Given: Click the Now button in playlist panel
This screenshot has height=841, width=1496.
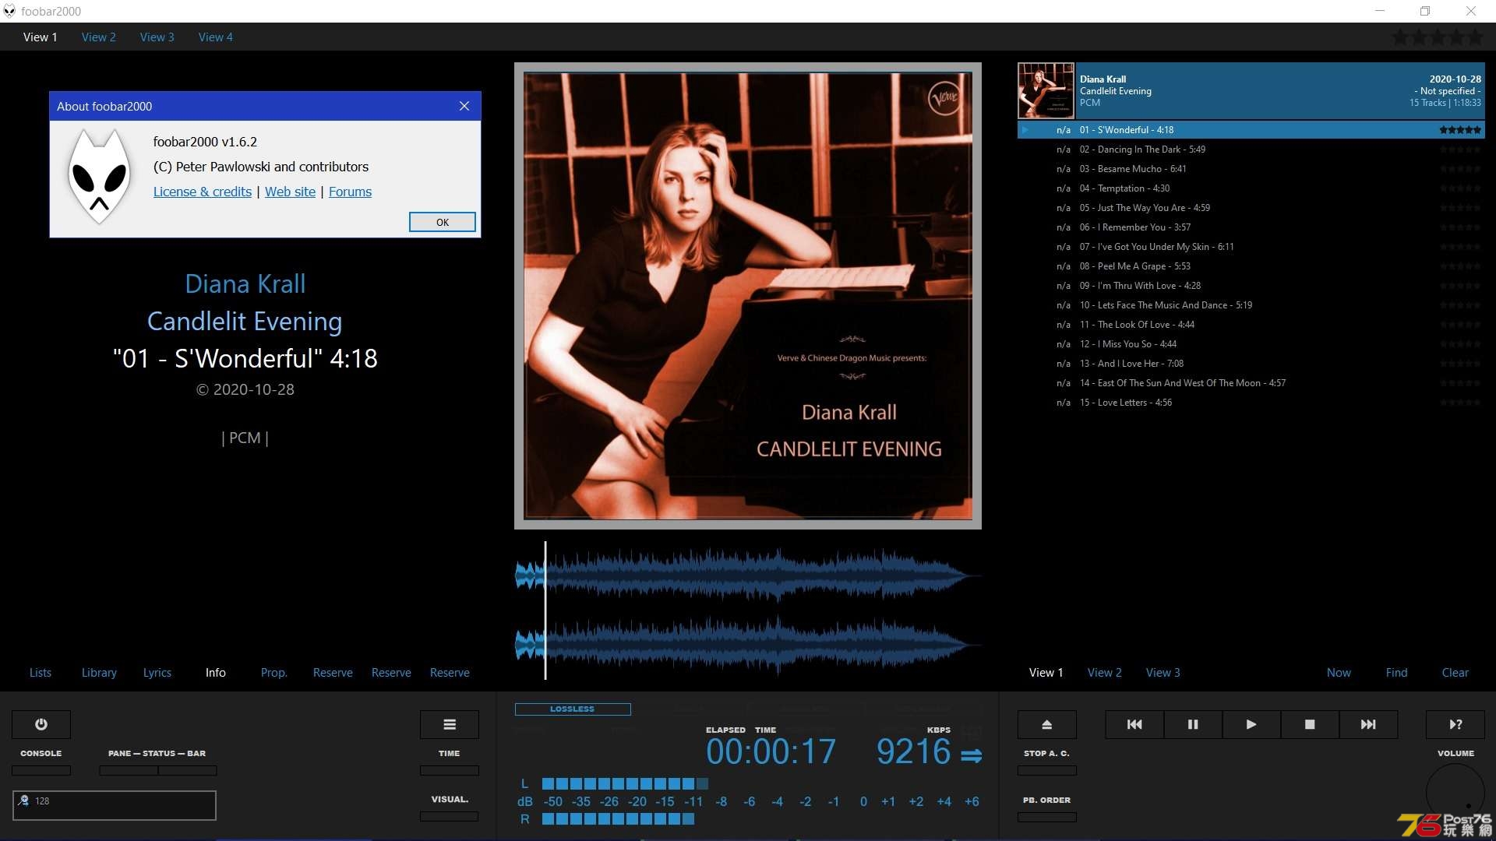Looking at the screenshot, I should coord(1339,672).
